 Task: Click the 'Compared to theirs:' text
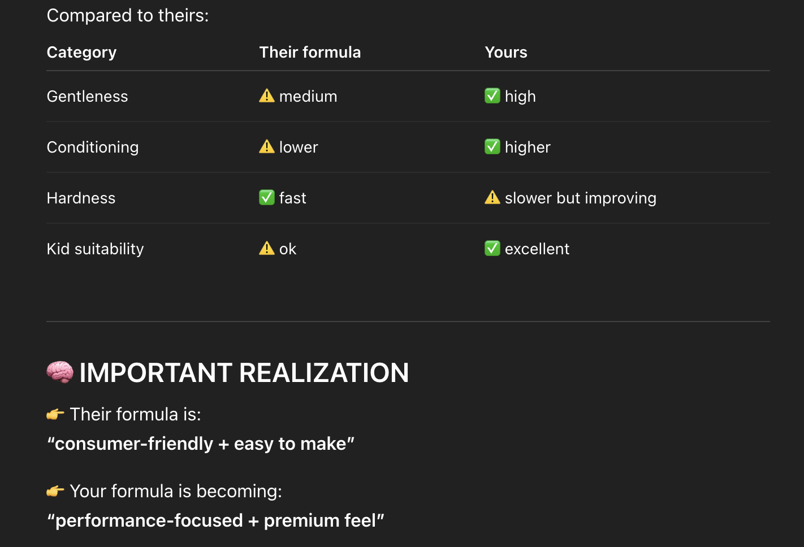click(x=128, y=16)
